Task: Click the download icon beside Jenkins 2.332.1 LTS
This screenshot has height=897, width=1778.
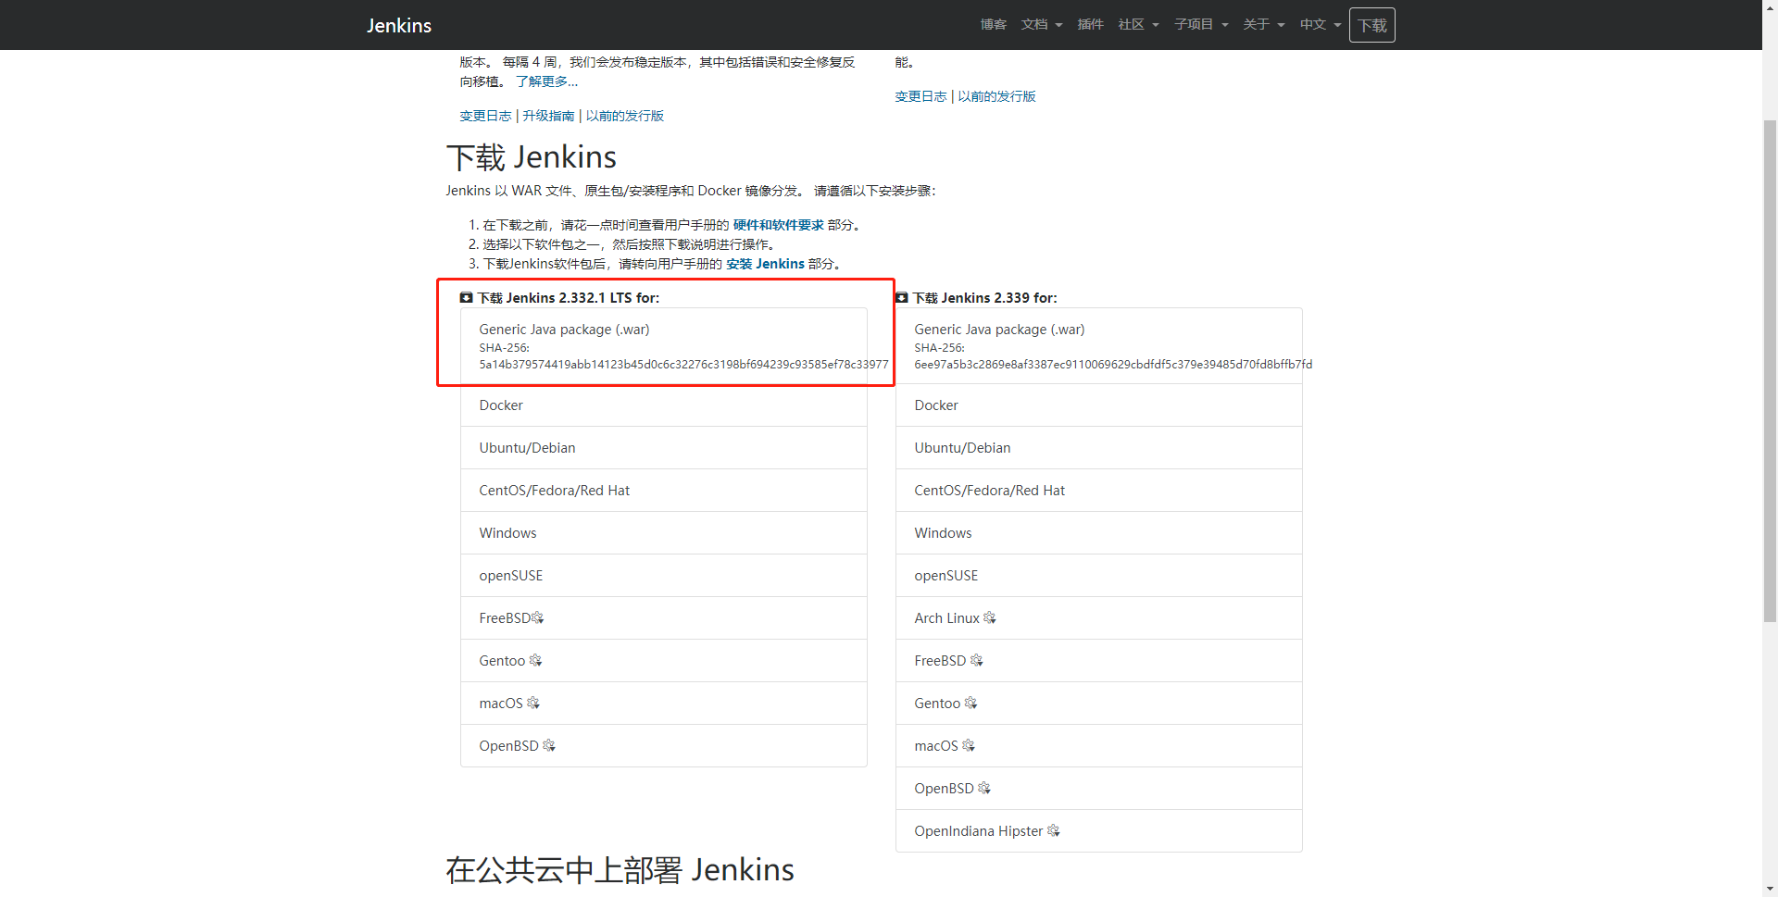Action: (466, 297)
